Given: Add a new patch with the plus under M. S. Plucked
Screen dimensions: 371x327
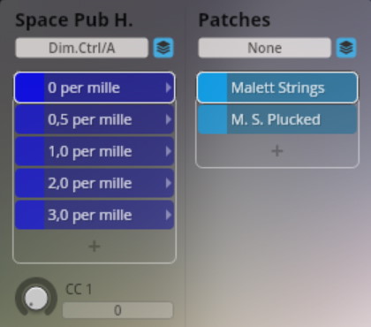Looking at the screenshot, I should (277, 151).
